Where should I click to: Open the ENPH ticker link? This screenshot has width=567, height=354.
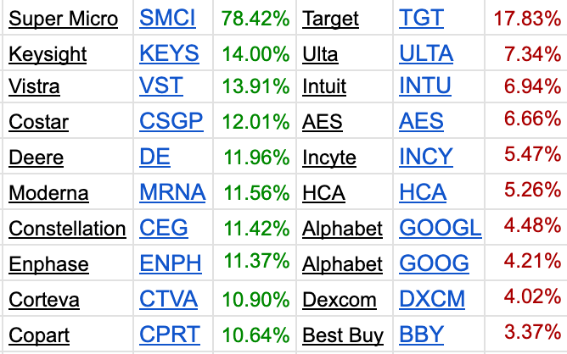point(171,263)
